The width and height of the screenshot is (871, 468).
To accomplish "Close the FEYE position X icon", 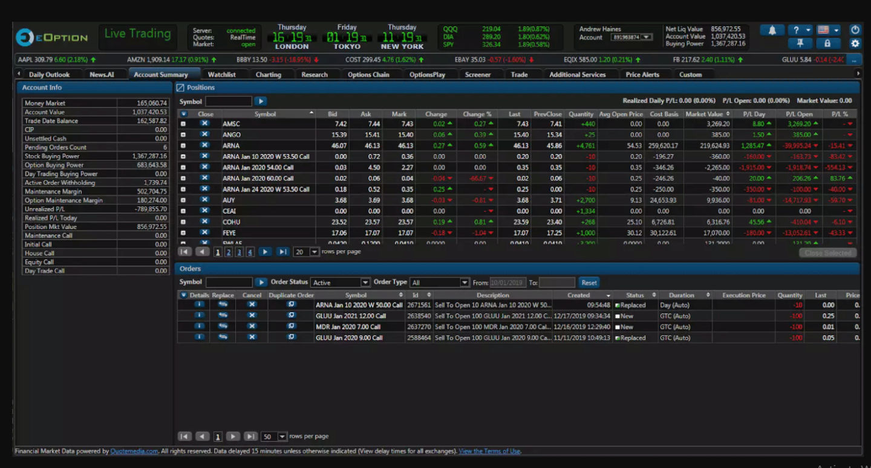I will tap(204, 232).
